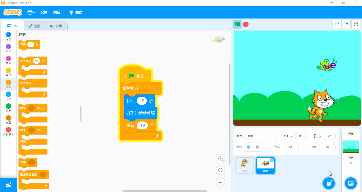Select the 小猫 sprite thumbnail
Image resolution: width=362 pixels, height=192 pixels.
pyautogui.click(x=245, y=166)
